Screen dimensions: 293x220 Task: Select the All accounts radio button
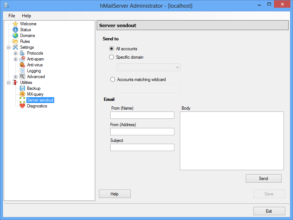pos(112,49)
